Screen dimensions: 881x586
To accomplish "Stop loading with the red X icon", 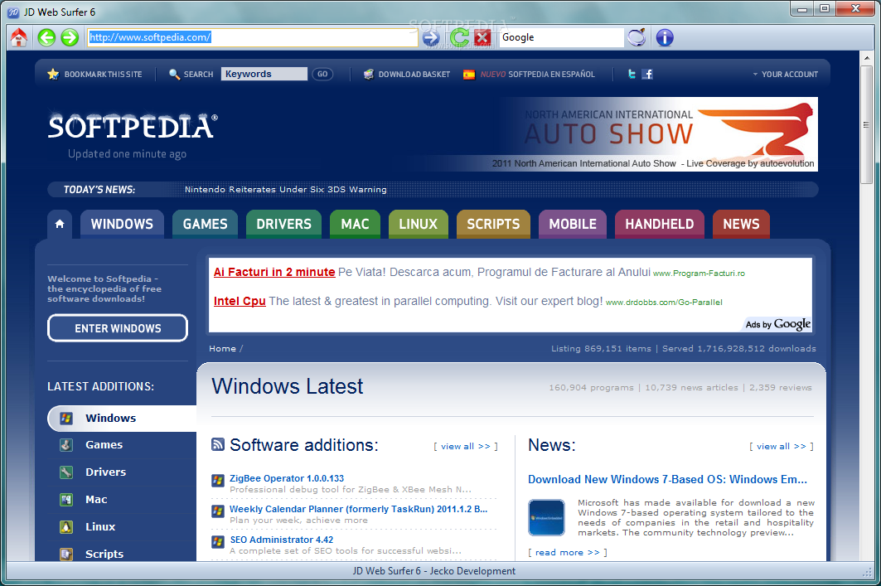I will (x=482, y=37).
